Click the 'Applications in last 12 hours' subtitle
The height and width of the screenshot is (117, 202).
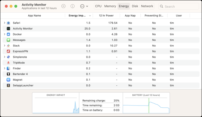coord(39,8)
